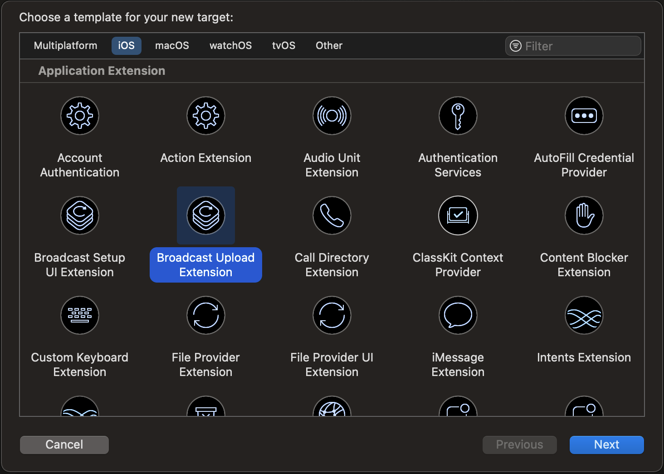
Task: Click the Application Extension section header
Action: pyautogui.click(x=102, y=71)
